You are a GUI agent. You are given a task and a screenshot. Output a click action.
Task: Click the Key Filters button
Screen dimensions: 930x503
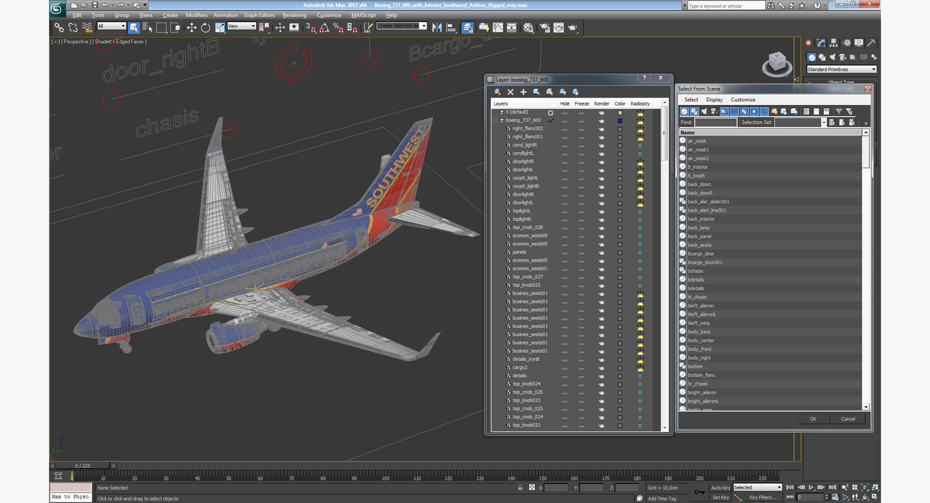click(762, 497)
